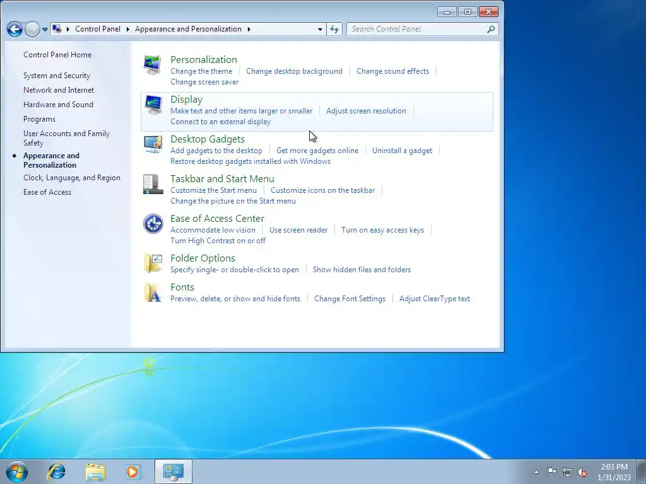The height and width of the screenshot is (484, 646).
Task: Click the Show desktop strip
Action: pos(642,471)
